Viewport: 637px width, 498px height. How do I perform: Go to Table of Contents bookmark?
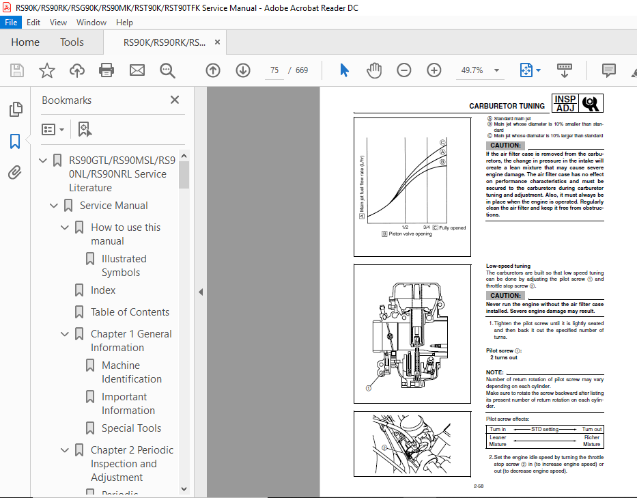[x=130, y=312]
